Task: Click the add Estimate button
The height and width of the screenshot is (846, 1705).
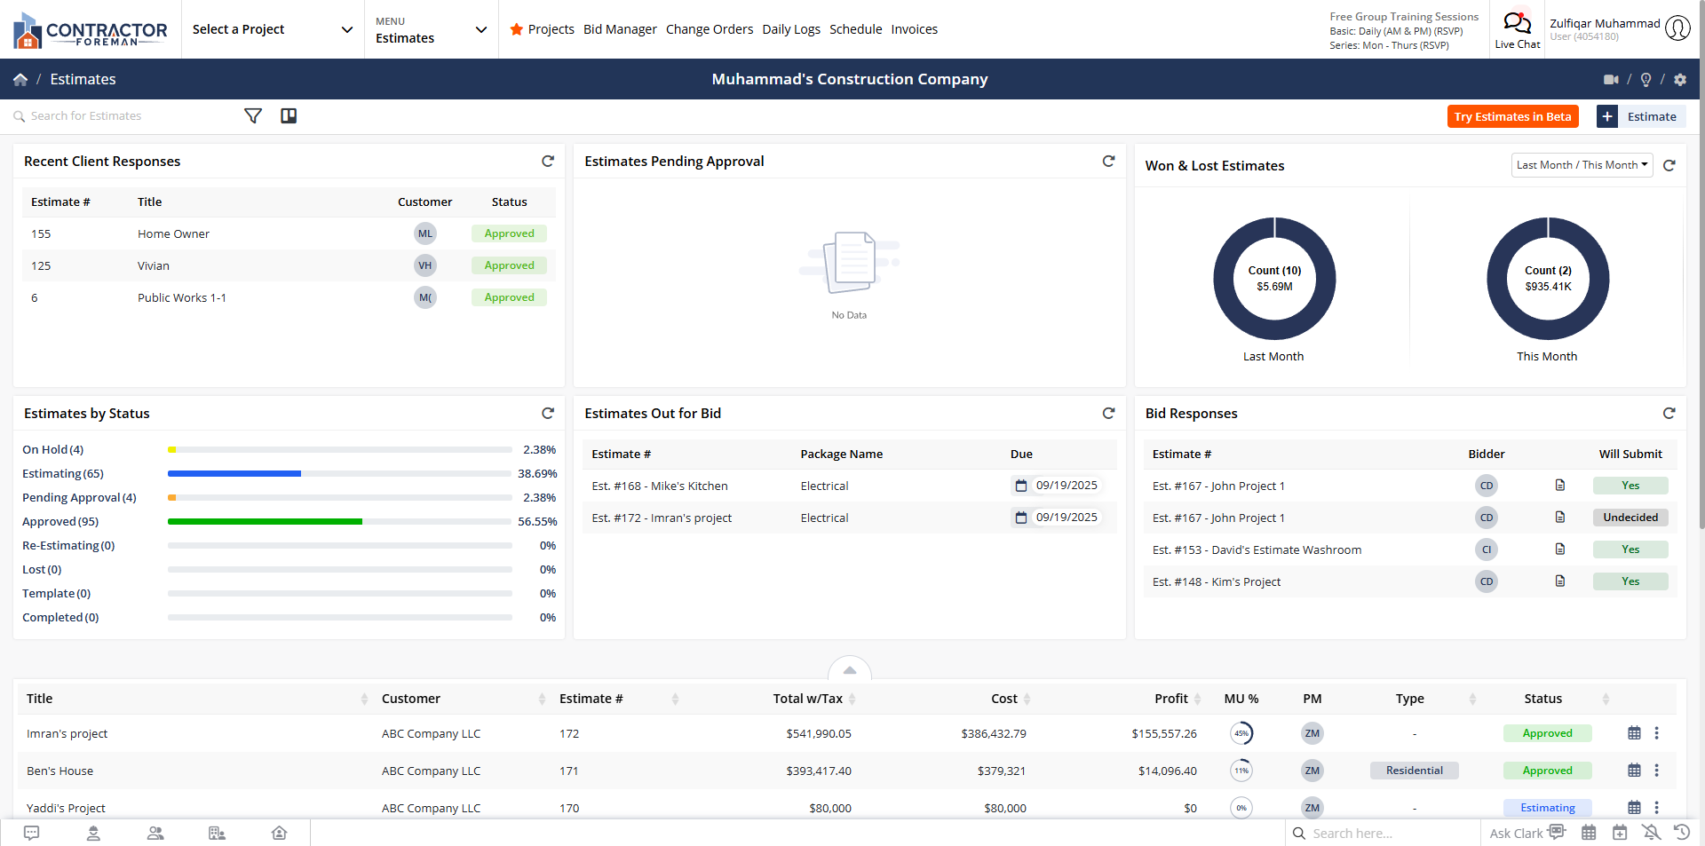Action: (x=1640, y=117)
